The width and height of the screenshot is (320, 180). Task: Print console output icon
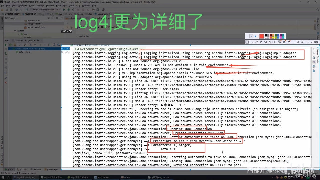click(x=314, y=66)
